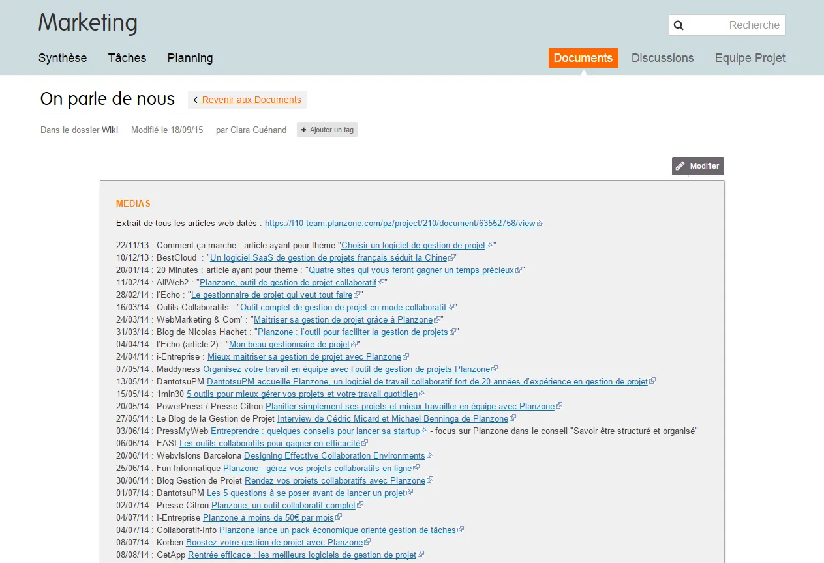Open Maddyness article "Organisez votre travail en équipe"
824x563 pixels.
pyautogui.click(x=346, y=369)
